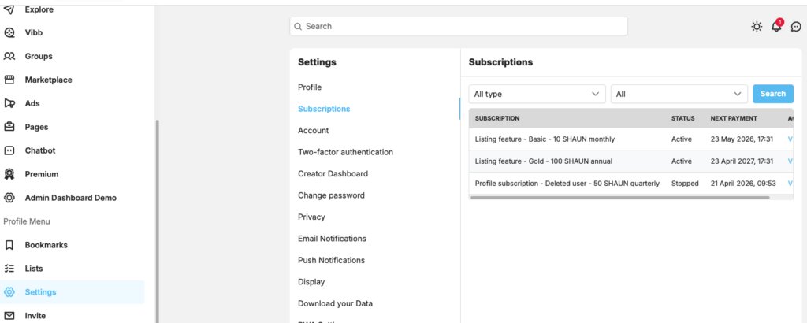
Task: Click the top Search input field
Action: [458, 26]
